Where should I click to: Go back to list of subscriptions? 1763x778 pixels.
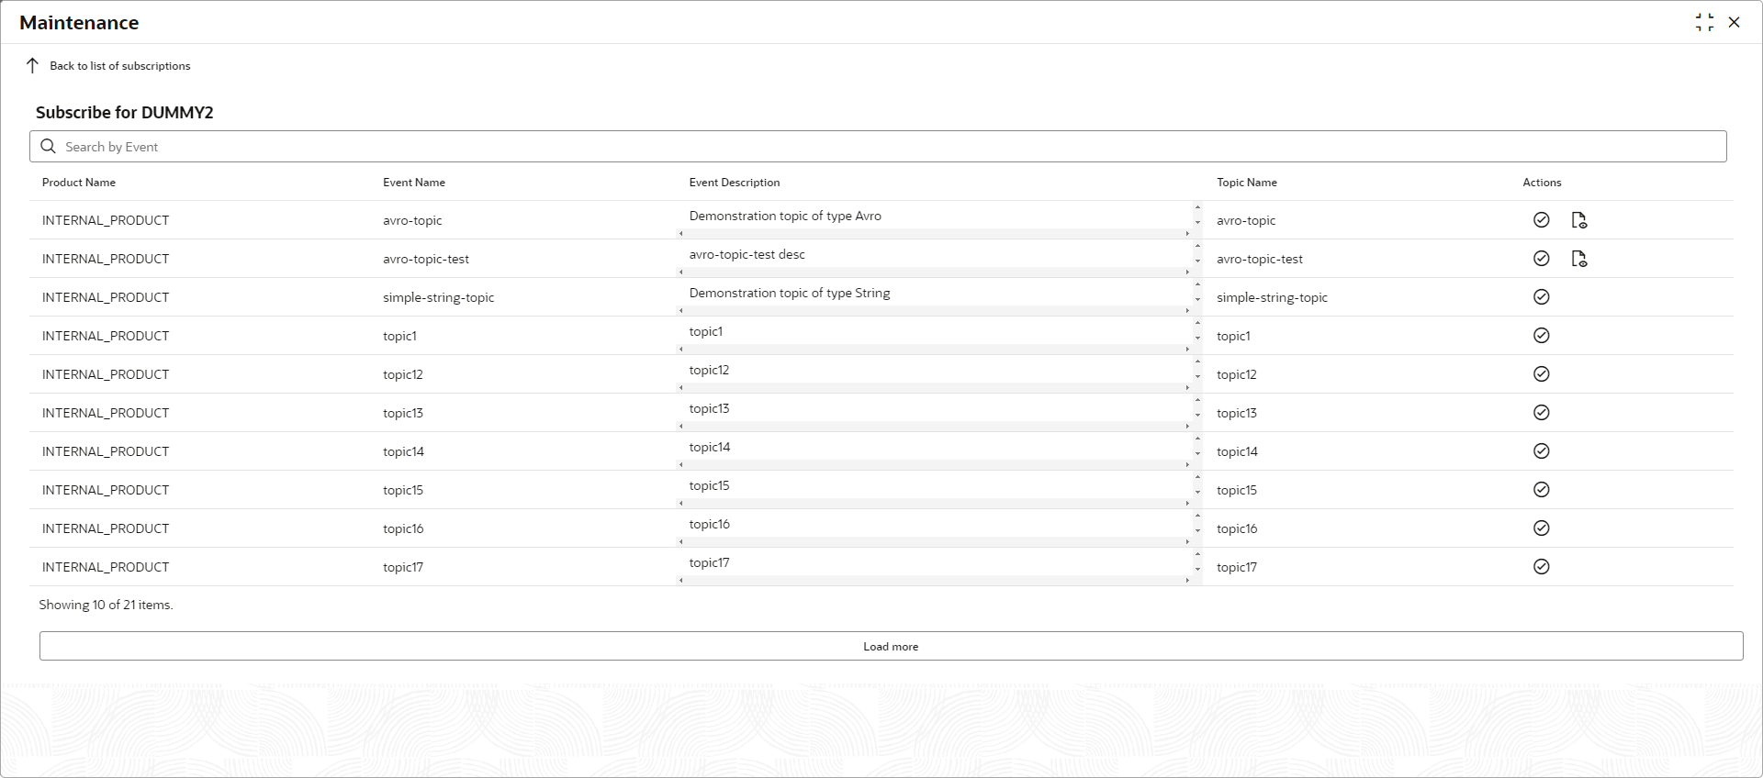coord(120,66)
